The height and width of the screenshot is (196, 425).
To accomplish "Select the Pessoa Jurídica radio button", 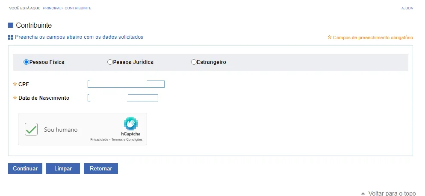I will point(110,62).
